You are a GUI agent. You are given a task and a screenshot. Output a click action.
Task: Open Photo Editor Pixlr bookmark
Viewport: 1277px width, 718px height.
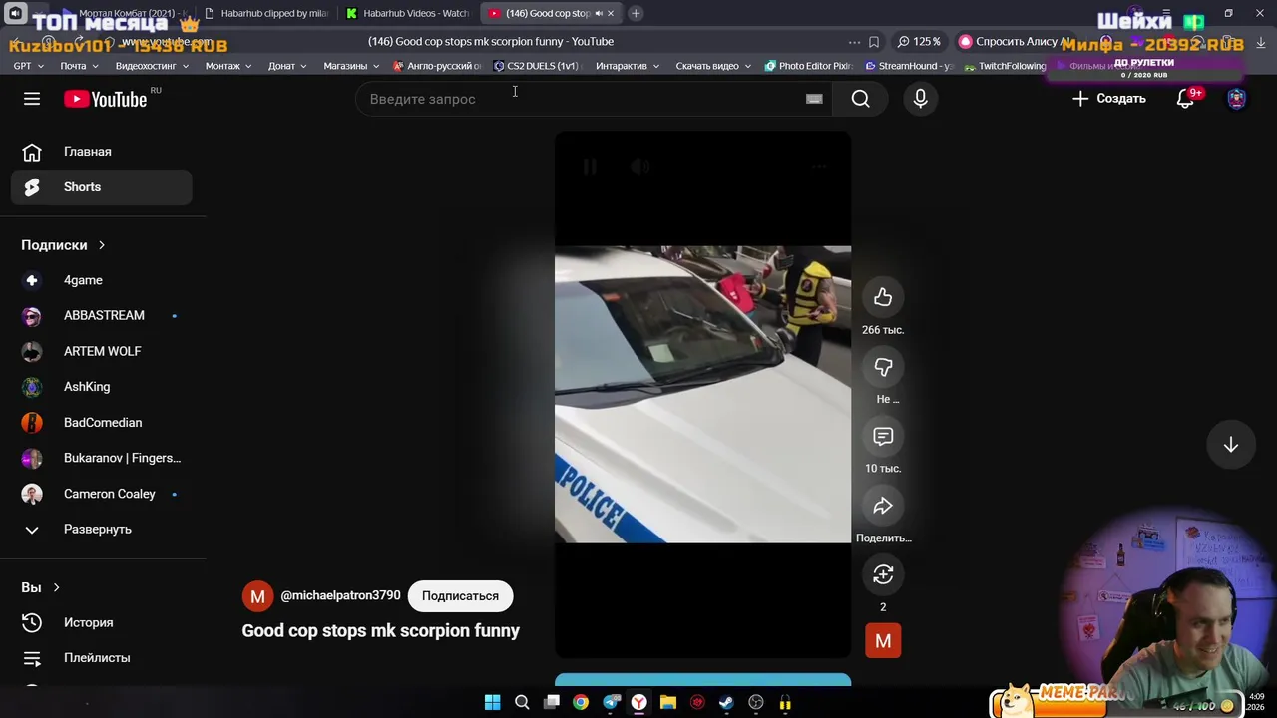(808, 66)
